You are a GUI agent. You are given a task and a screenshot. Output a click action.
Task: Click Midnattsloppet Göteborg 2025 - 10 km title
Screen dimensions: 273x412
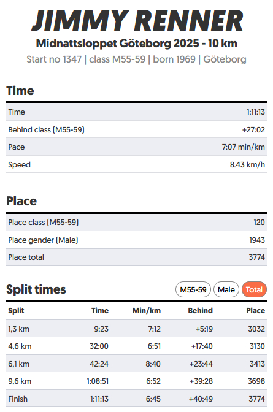click(136, 44)
